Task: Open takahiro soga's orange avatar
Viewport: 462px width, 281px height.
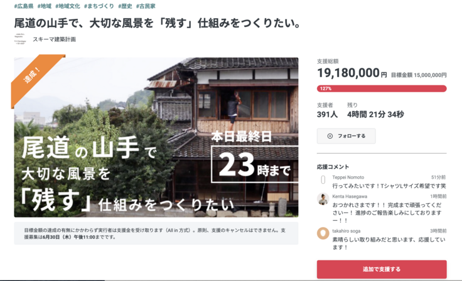Action: [323, 233]
